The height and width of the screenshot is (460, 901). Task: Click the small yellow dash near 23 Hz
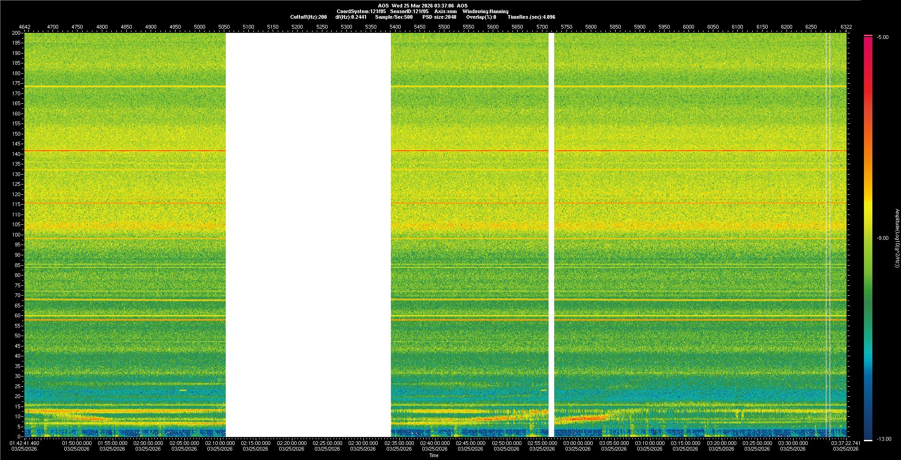[183, 390]
